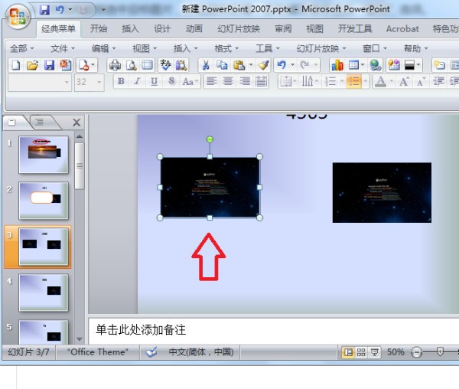Select the Format Painter brush

click(263, 65)
